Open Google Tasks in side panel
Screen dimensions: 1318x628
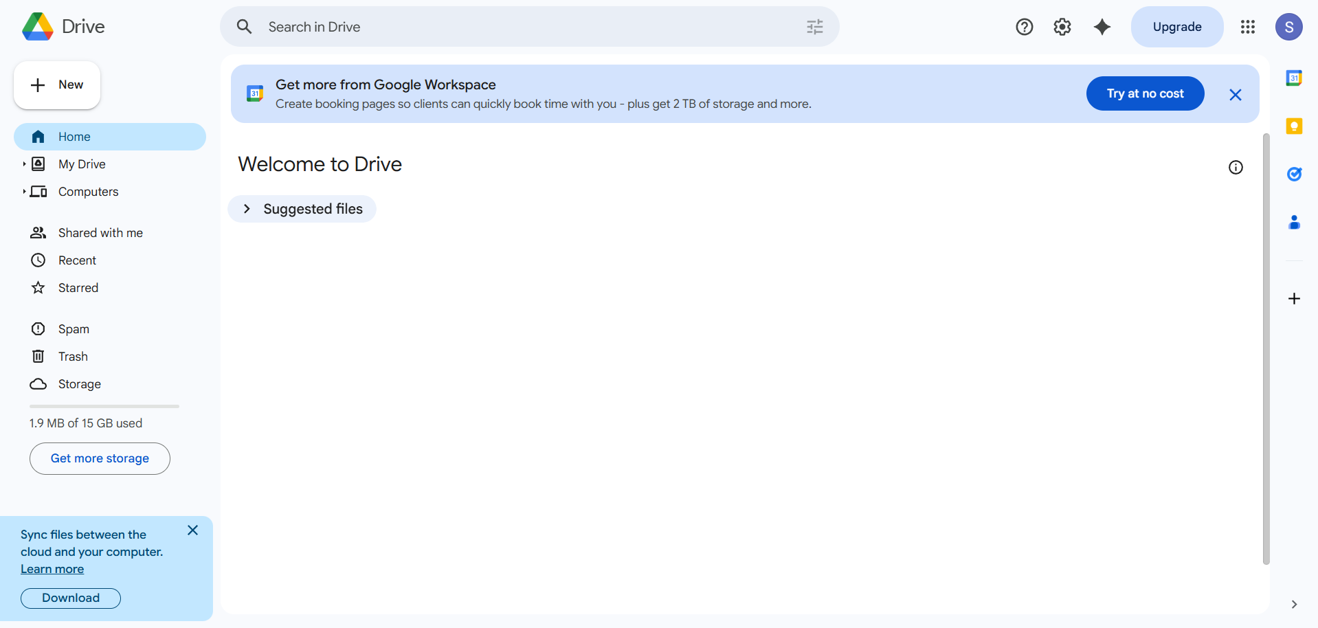coord(1294,175)
